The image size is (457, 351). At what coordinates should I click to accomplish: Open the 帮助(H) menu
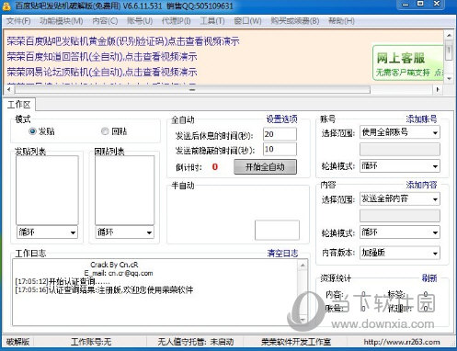pyautogui.click(x=341, y=21)
